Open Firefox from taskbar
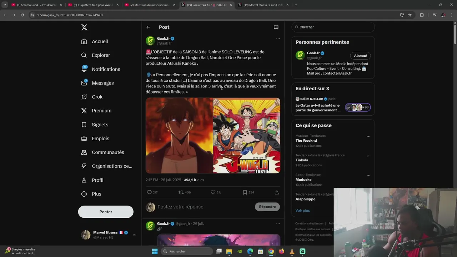 click(282, 251)
